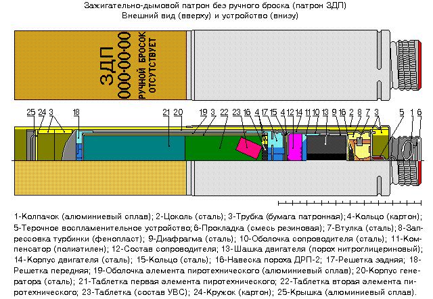Click legend entry '5-Терочное воспламенительное устройство'
Screen dimensions: 433x299
point(101,228)
